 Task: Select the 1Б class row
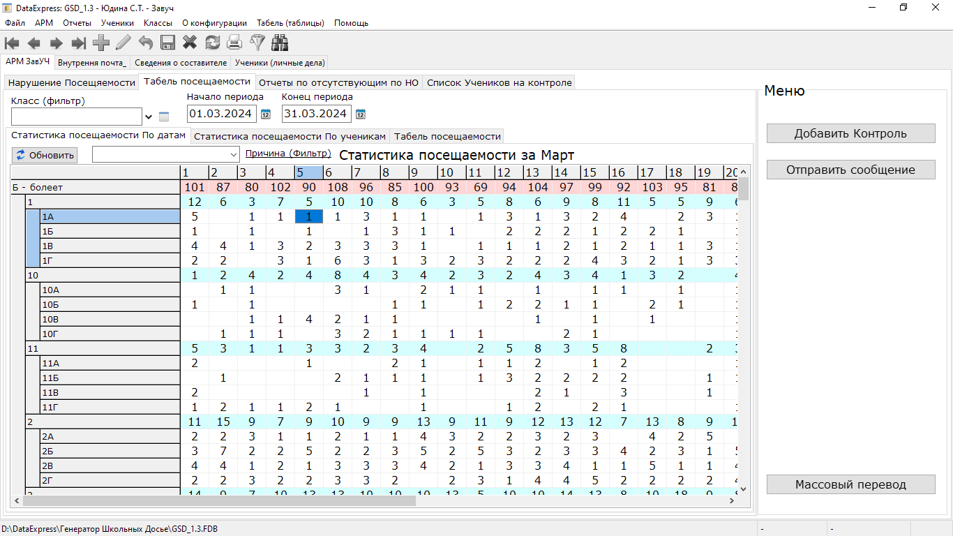[110, 231]
